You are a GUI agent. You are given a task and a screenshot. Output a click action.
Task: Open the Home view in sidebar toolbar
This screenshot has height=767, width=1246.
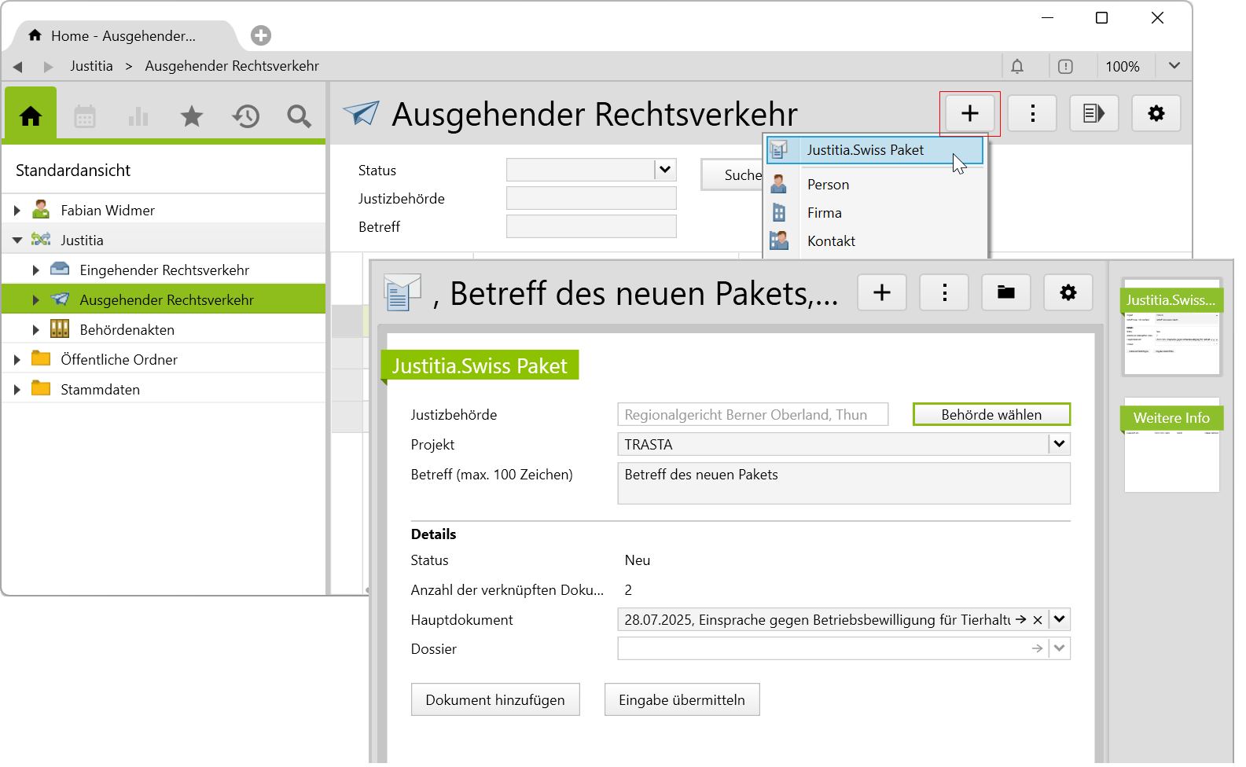click(x=31, y=116)
